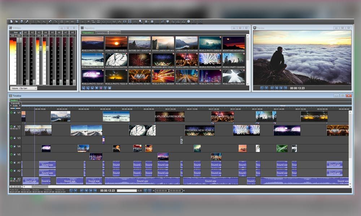Select the FASHION-WRISTWATCH thumbnail in Repository
Screen dimensions: 361x216
pyautogui.click(x=116, y=60)
